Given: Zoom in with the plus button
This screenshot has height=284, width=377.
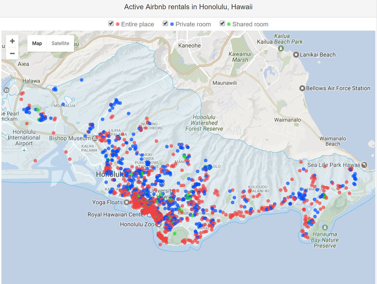Looking at the screenshot, I should [12, 41].
